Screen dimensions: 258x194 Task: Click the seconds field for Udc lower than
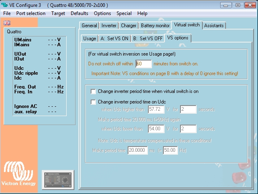click(x=188, y=129)
